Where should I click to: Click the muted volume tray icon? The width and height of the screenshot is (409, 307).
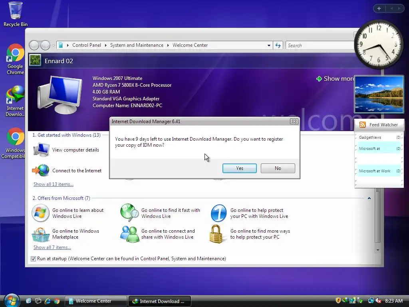point(378,301)
